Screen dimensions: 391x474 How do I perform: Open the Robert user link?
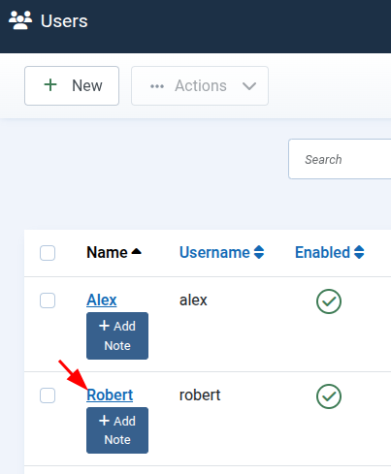[x=110, y=395]
